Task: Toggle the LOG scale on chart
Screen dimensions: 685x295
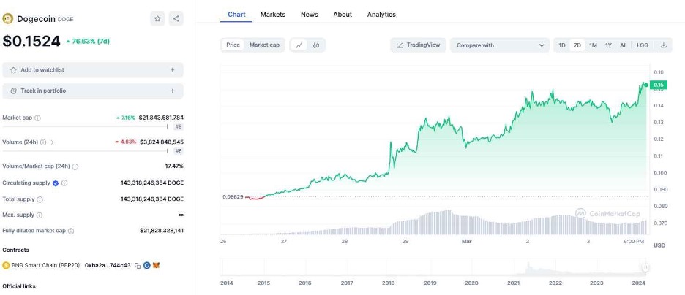Action: click(643, 45)
